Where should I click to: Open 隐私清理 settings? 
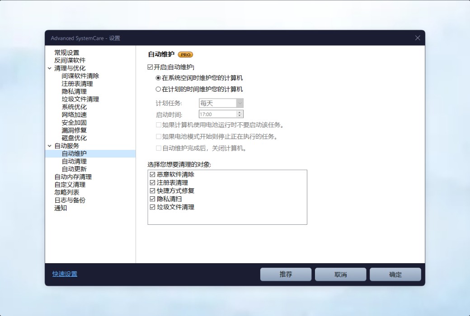coord(74,92)
